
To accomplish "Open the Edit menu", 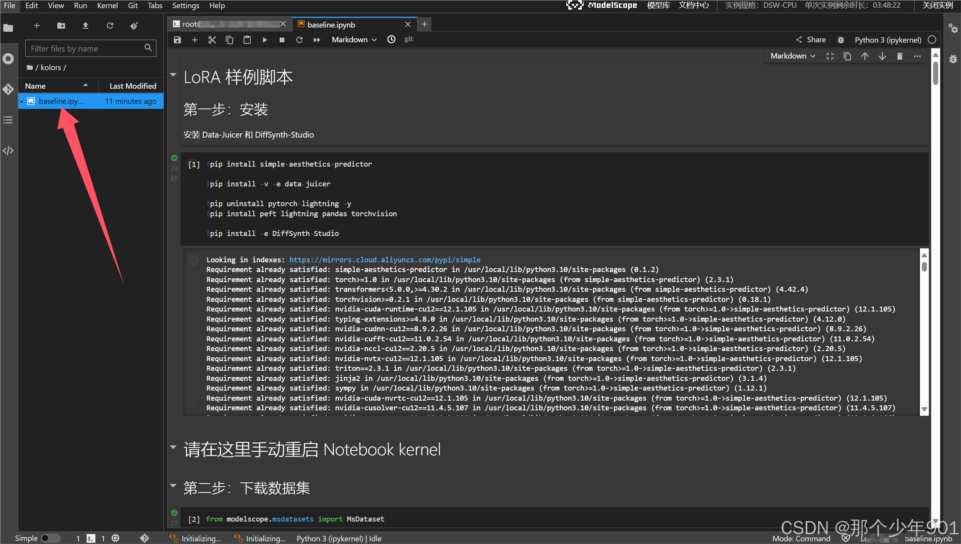I will 31,5.
